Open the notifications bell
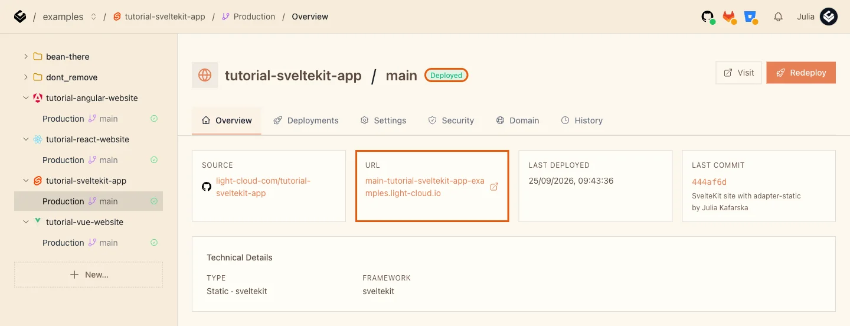The height and width of the screenshot is (326, 850). [778, 17]
